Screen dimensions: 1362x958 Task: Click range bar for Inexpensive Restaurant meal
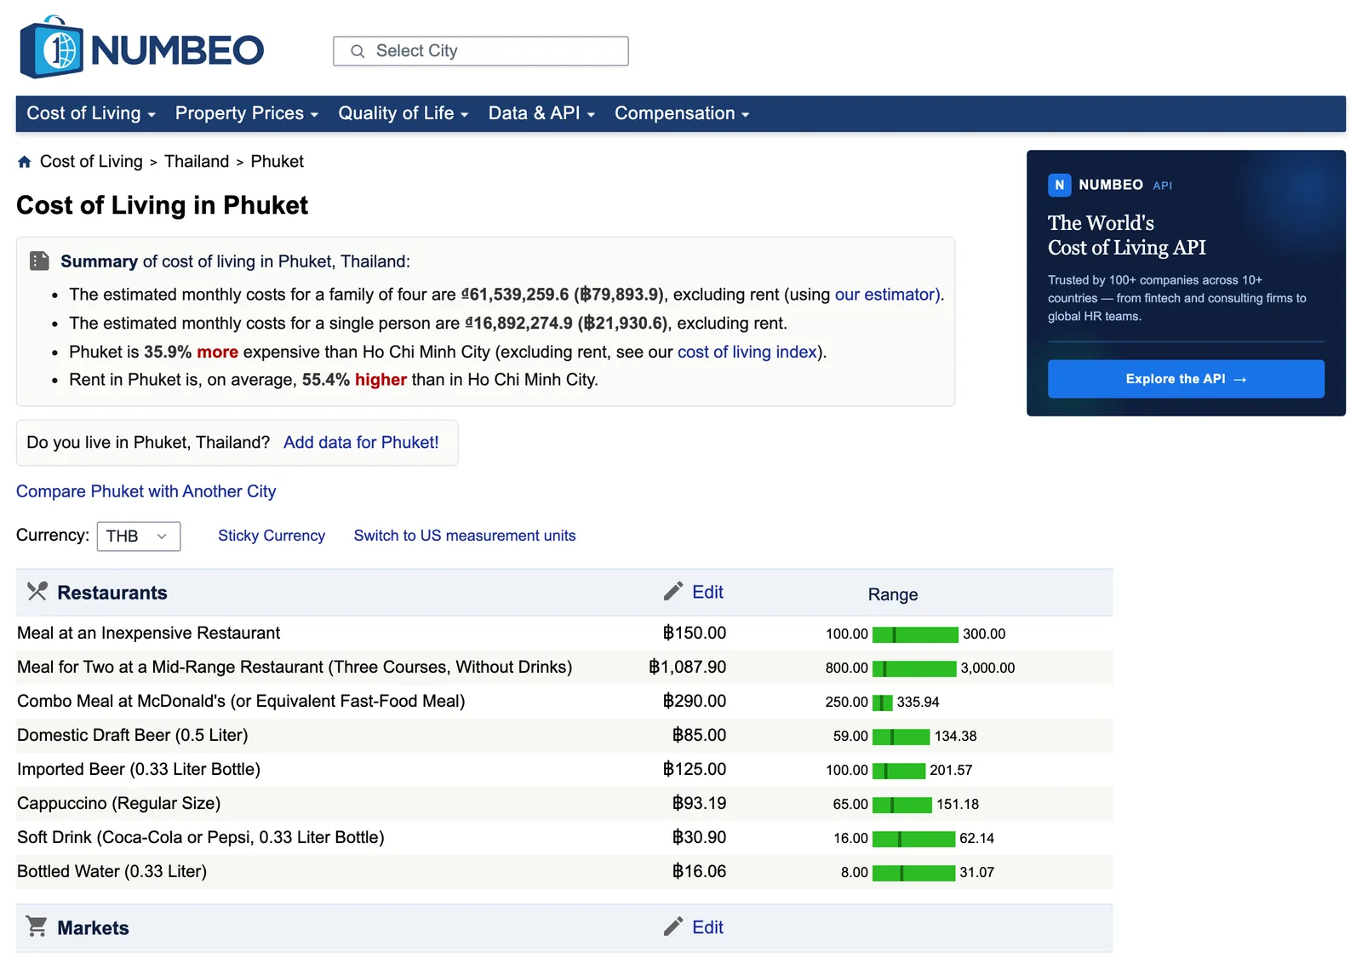[915, 634]
